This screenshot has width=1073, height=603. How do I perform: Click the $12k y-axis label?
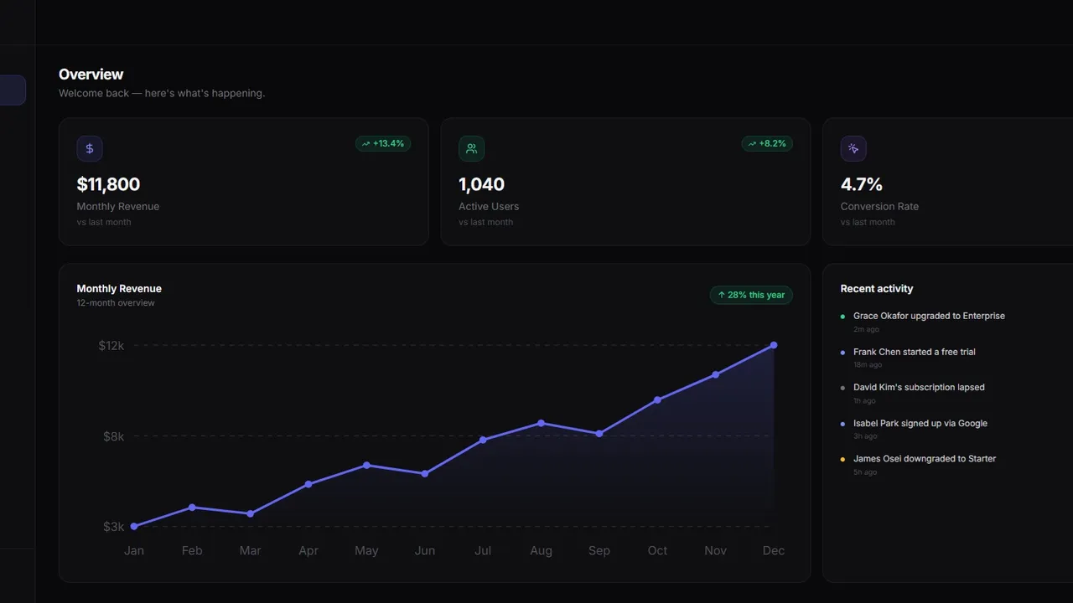[111, 345]
